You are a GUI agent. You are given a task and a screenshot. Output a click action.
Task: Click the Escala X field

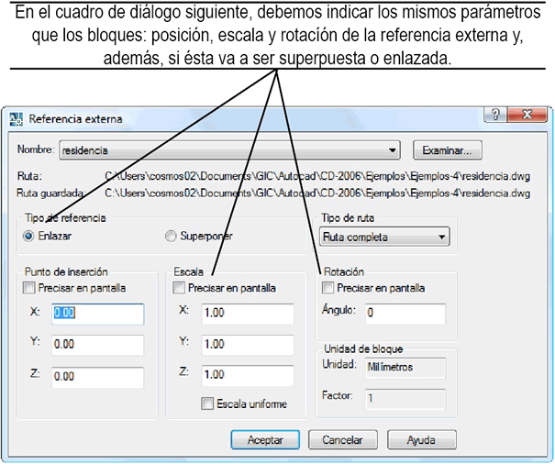click(248, 314)
